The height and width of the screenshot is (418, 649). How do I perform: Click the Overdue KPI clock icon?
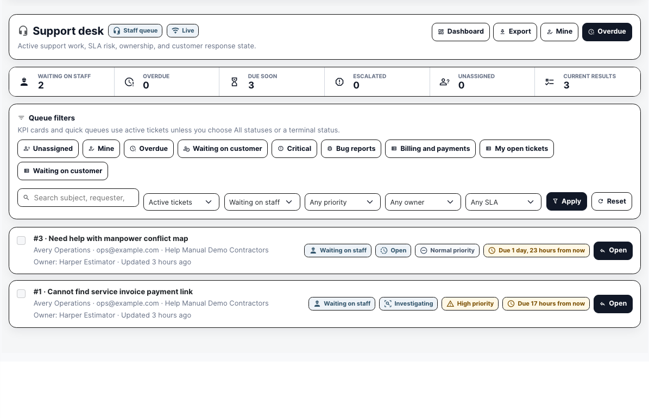point(130,82)
